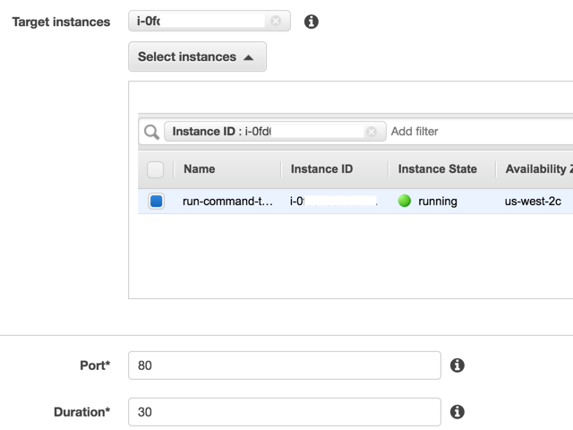Click the info icon next to Duration

pos(457,412)
